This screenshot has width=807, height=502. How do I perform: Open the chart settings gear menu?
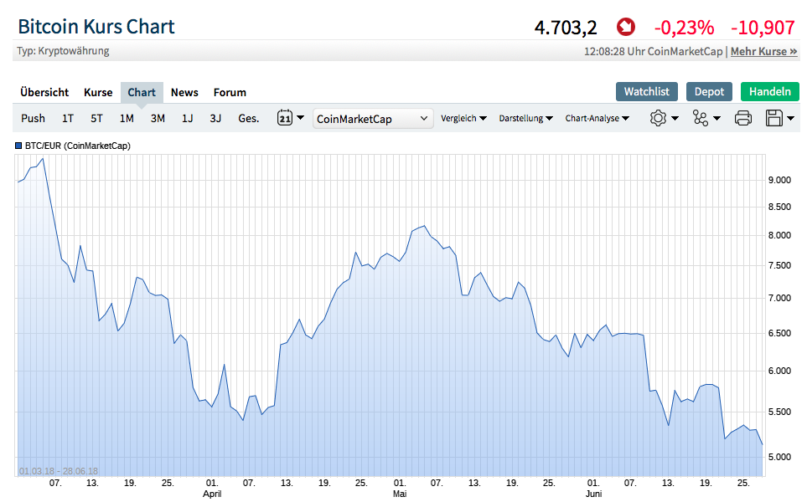(x=658, y=118)
